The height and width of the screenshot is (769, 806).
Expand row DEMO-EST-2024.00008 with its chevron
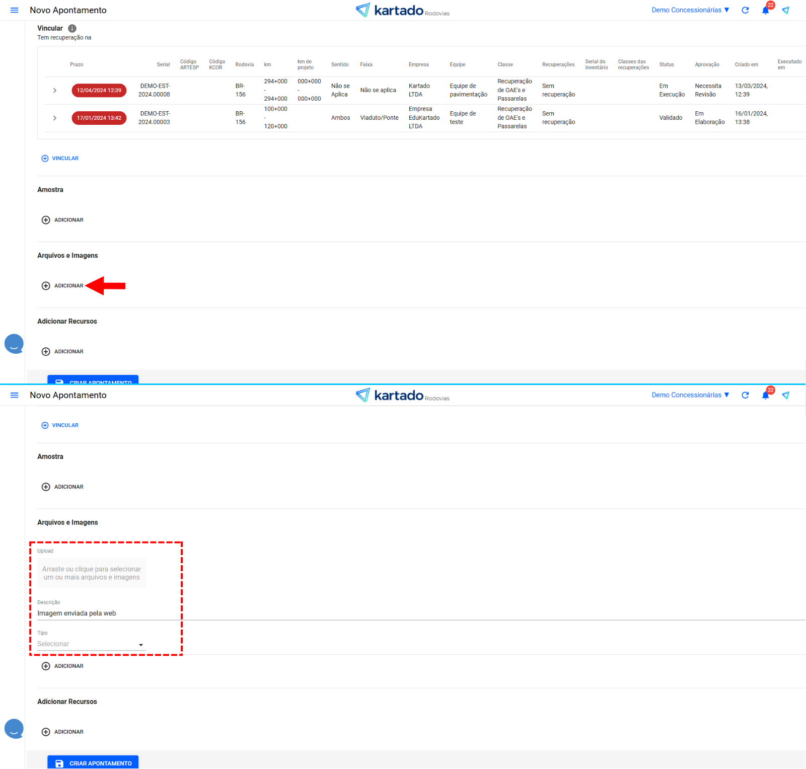click(x=55, y=91)
